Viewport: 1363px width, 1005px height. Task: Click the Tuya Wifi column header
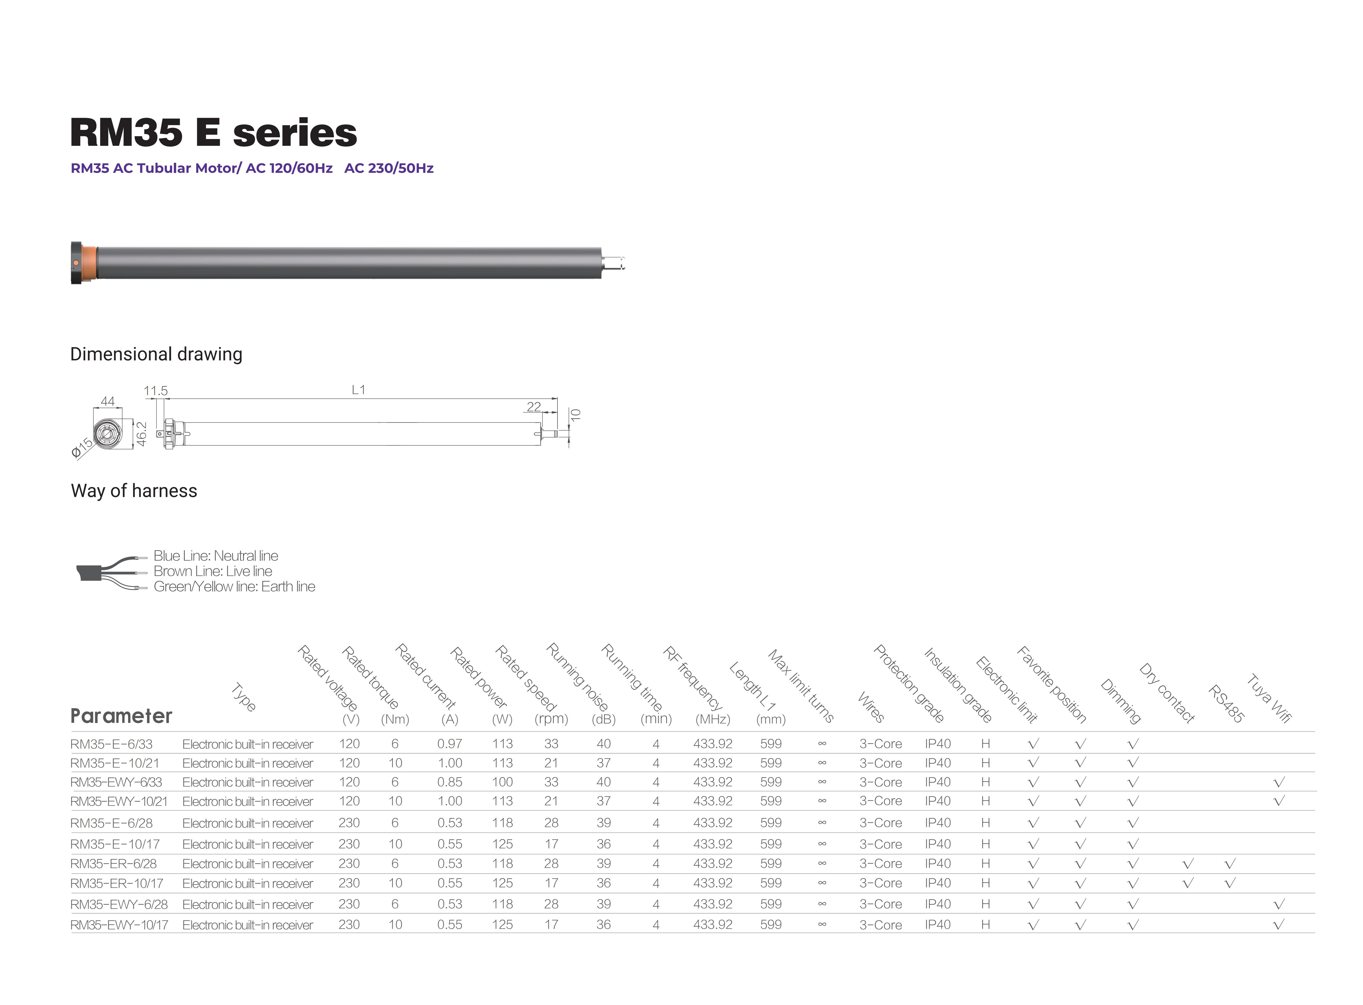coord(1269,698)
